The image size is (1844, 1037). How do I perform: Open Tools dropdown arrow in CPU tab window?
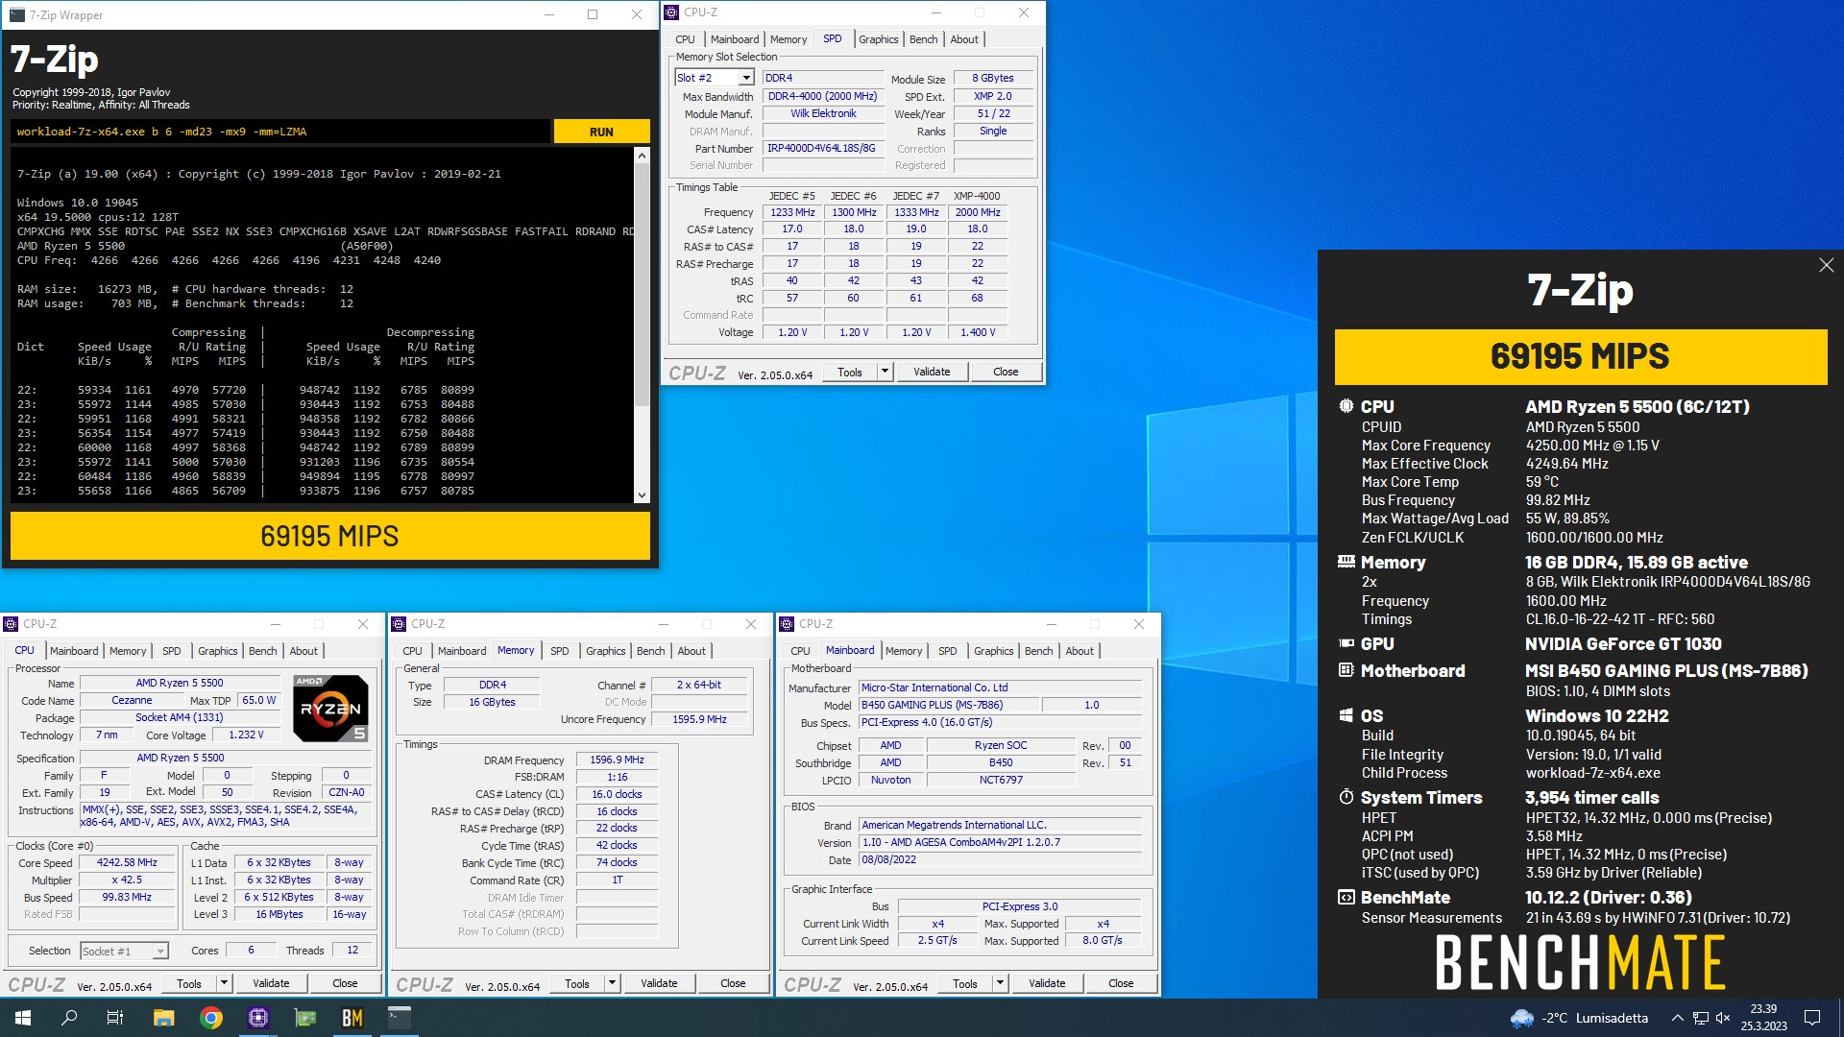click(x=224, y=983)
